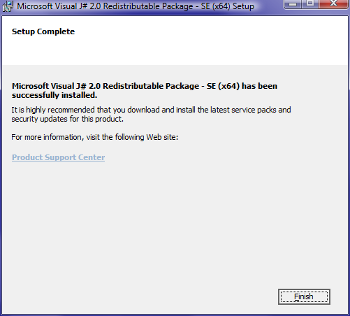Click the Setup Complete heading
This screenshot has height=316, width=350.
43,31
